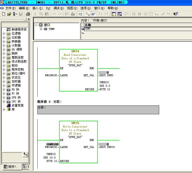Click the Open folder toolbar icon
This screenshot has height=173, width=192.
coord(9,14)
